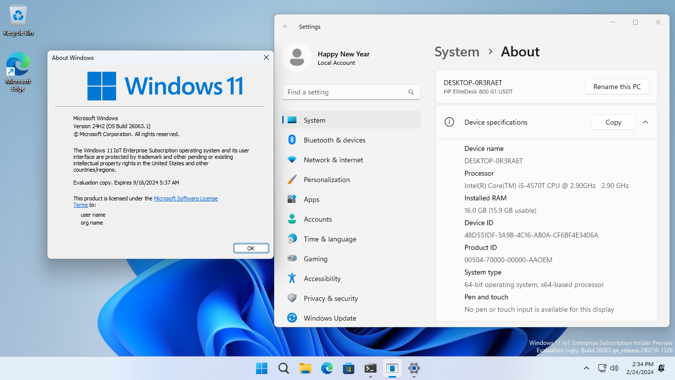Viewport: 675px width, 380px height.
Task: Select Personalization in Settings sidebar
Action: click(351, 180)
